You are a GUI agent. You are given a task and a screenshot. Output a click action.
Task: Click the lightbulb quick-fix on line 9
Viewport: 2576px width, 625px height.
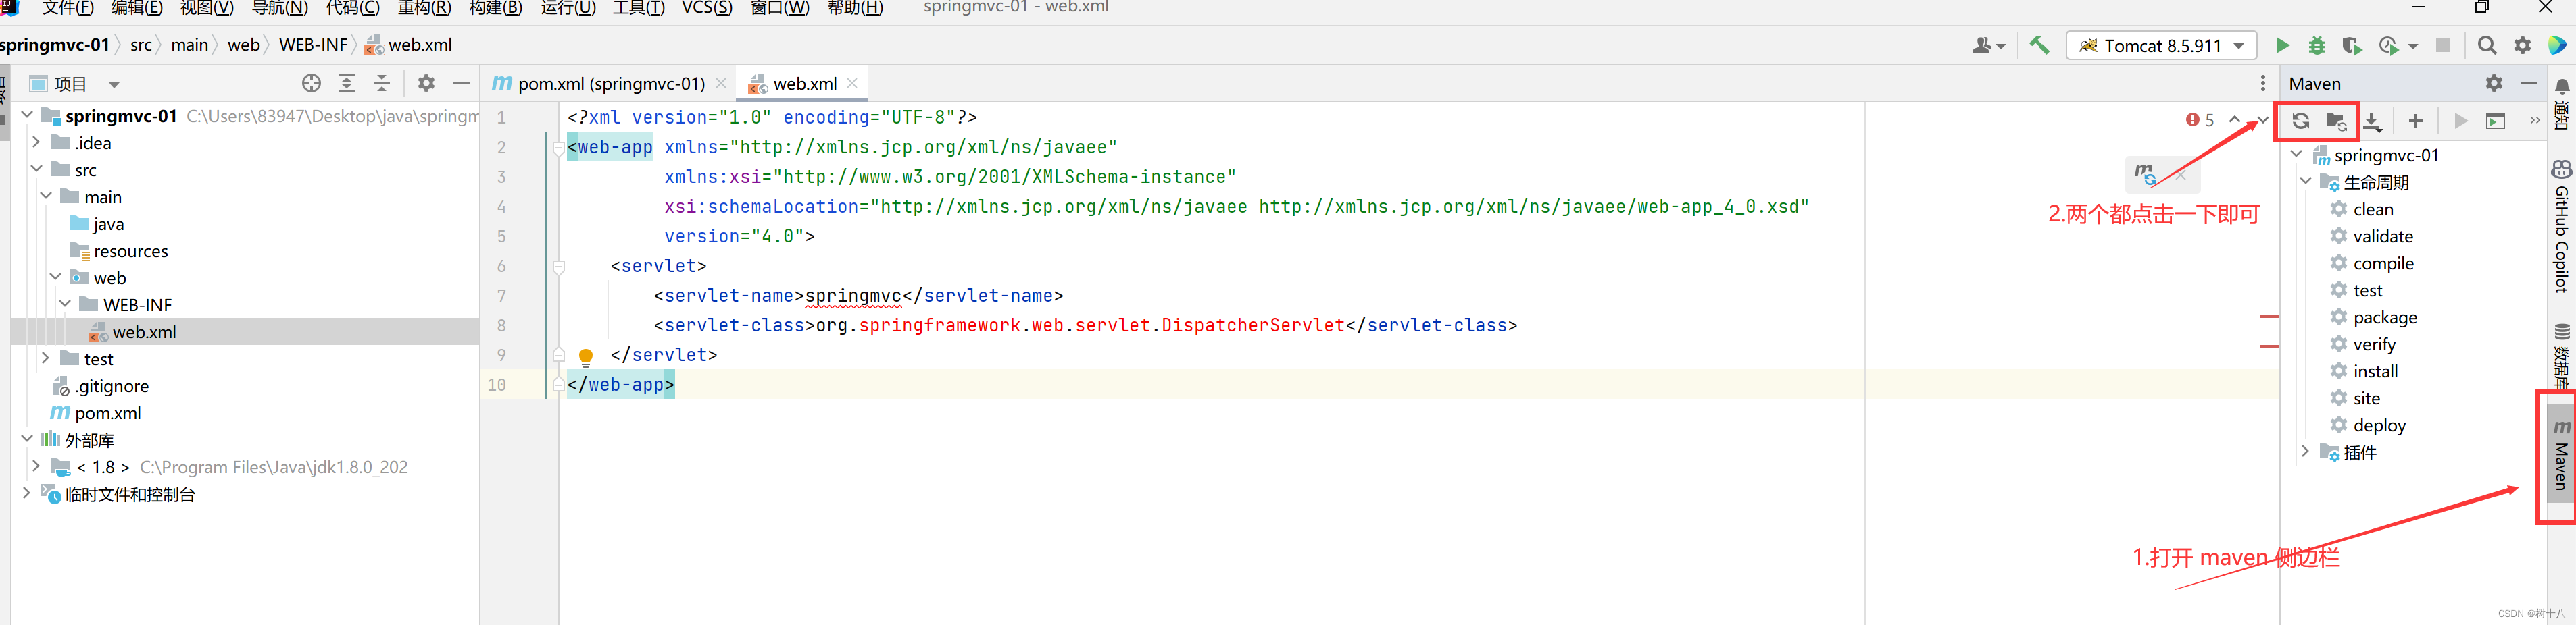[586, 356]
